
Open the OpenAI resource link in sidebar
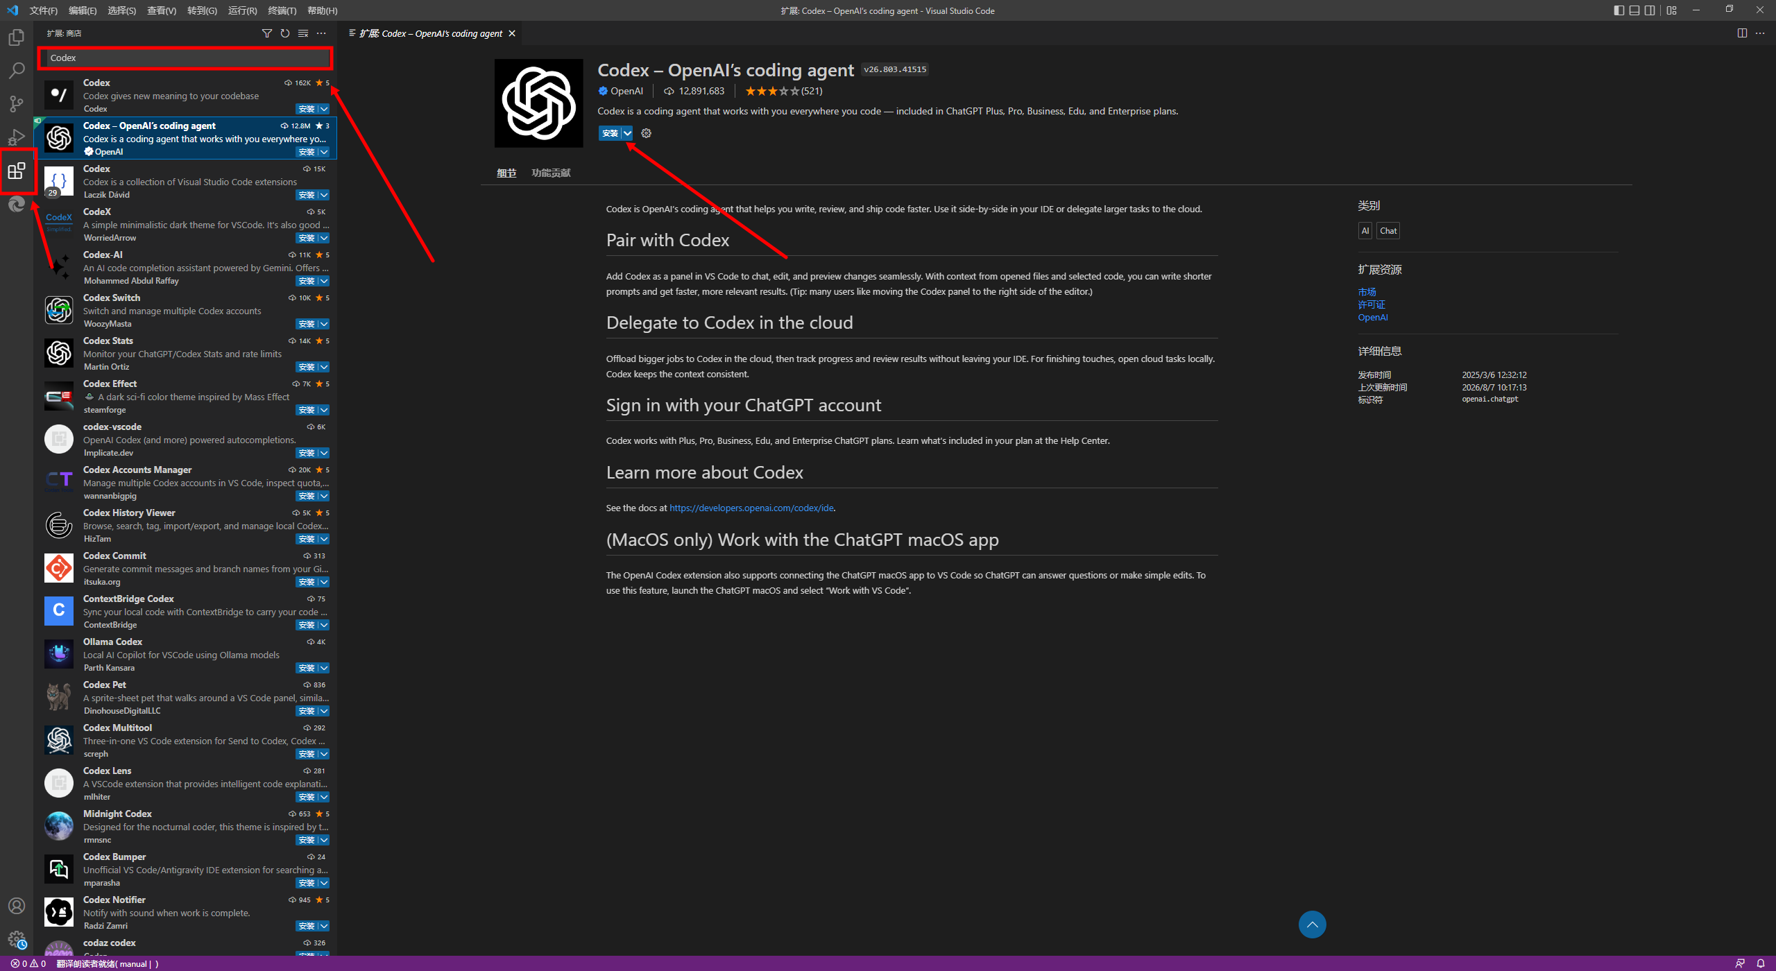tap(1373, 318)
